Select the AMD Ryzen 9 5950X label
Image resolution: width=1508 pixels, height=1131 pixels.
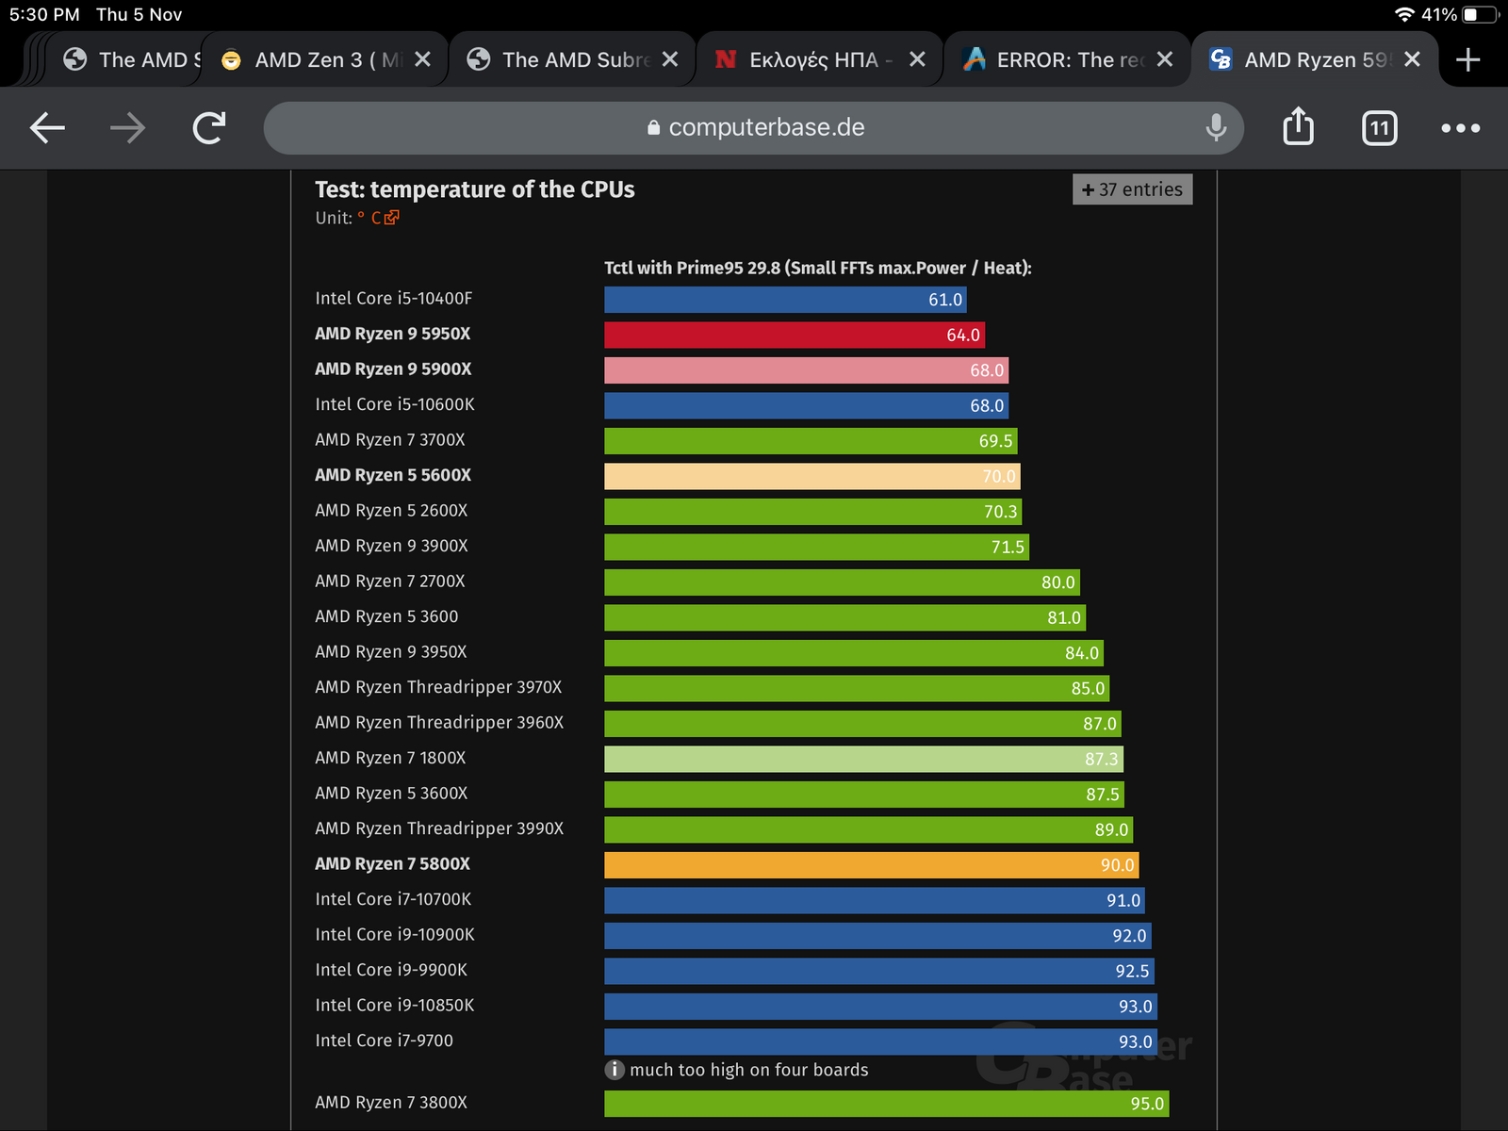click(x=393, y=334)
